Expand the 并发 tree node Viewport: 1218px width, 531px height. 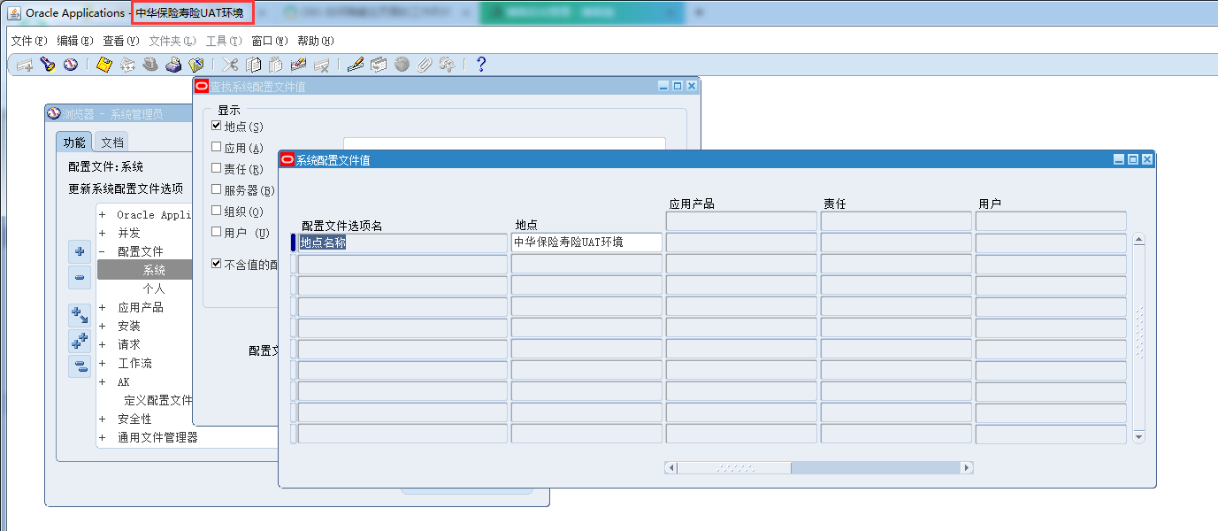102,233
